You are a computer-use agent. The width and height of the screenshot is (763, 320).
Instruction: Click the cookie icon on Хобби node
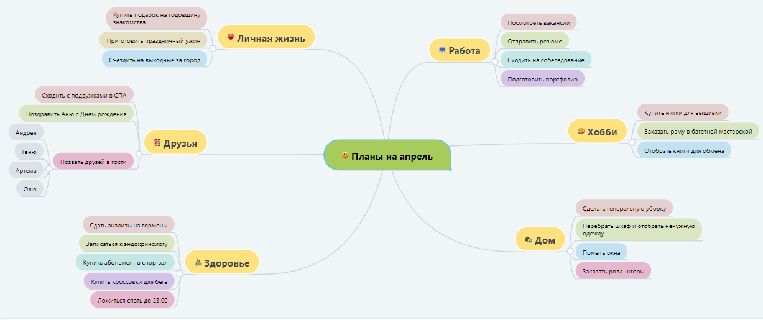click(x=581, y=131)
